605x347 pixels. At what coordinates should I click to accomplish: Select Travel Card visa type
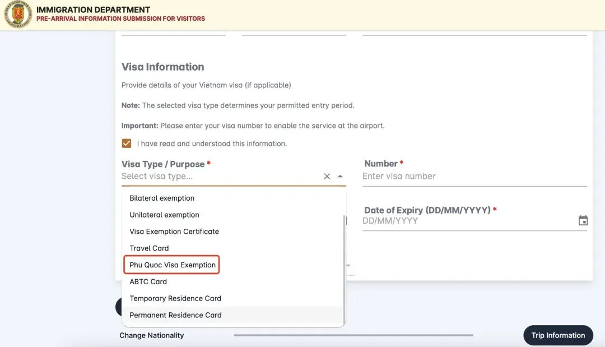(232, 248)
